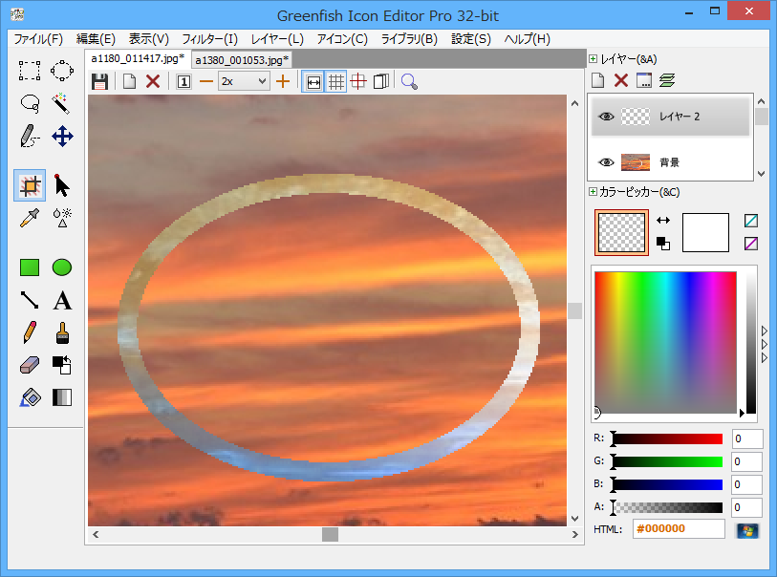The image size is (777, 577).
Task: Collapse the カラーピッカー panel expander
Action: [594, 192]
